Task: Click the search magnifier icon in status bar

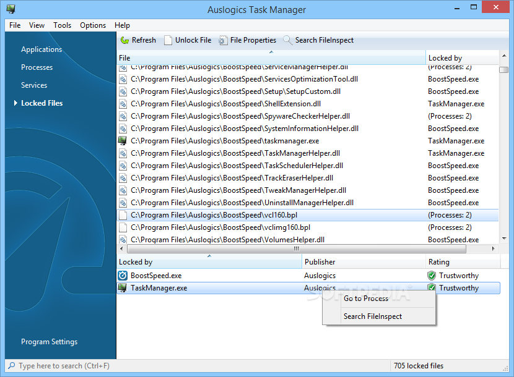Action: pyautogui.click(x=12, y=365)
